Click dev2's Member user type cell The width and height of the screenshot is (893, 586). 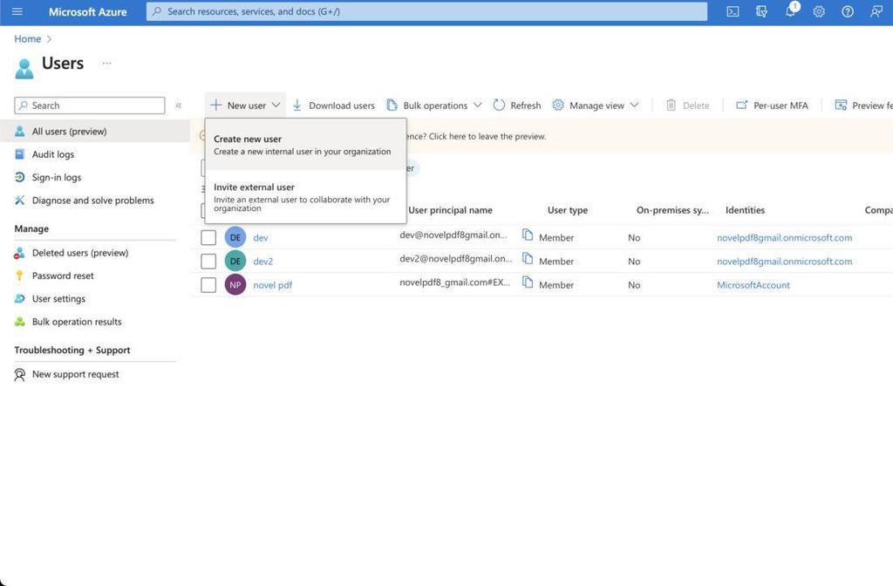pos(556,262)
